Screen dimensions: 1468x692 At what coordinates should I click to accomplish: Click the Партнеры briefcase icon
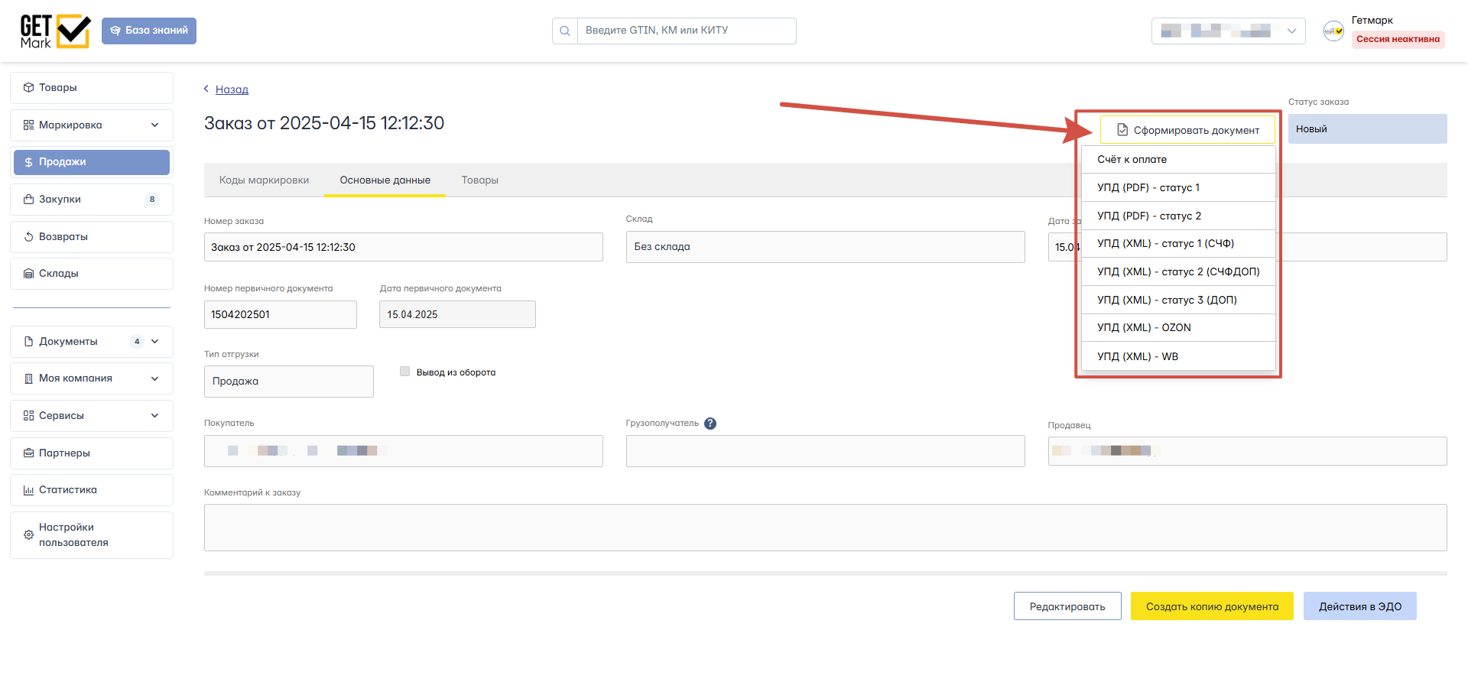coord(29,453)
